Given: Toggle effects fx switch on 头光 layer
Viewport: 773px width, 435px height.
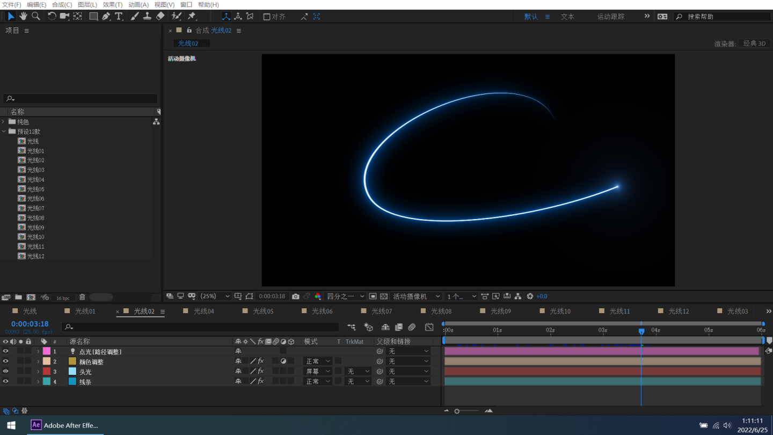Looking at the screenshot, I should click(260, 371).
